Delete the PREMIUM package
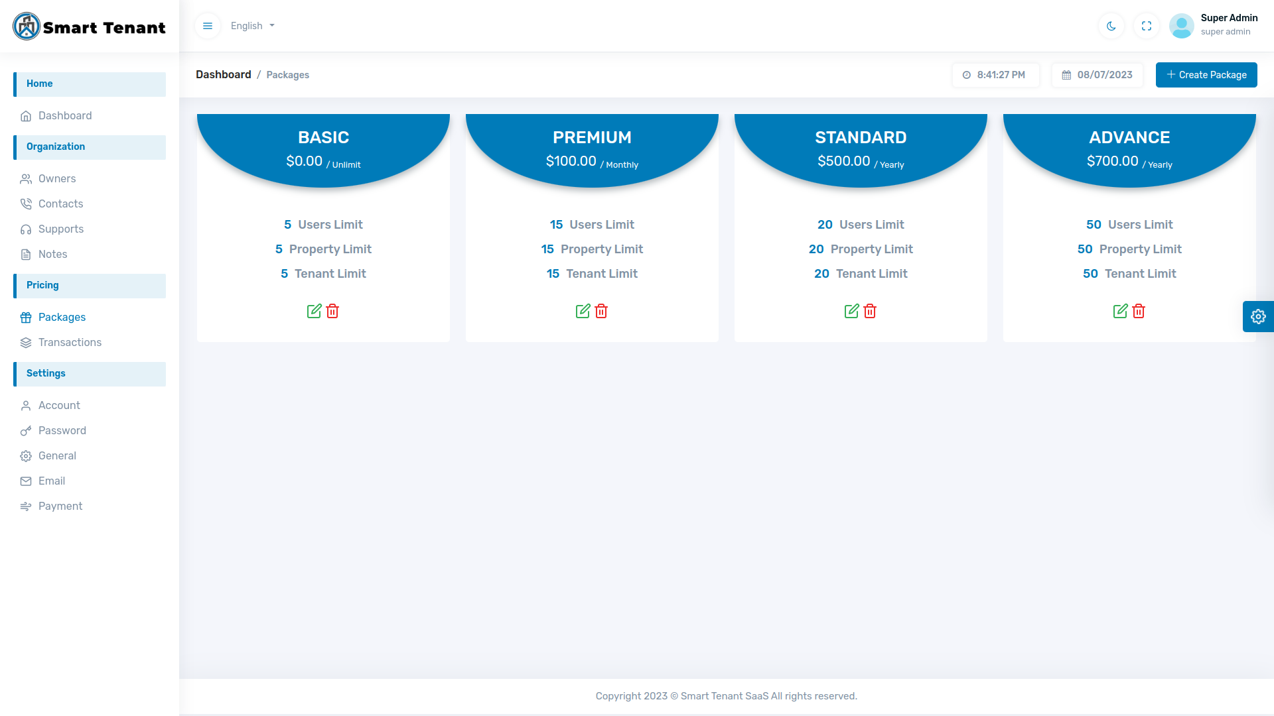This screenshot has height=716, width=1274. (601, 311)
